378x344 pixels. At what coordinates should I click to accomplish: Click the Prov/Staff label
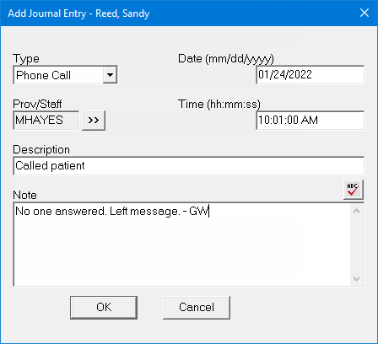pos(37,104)
